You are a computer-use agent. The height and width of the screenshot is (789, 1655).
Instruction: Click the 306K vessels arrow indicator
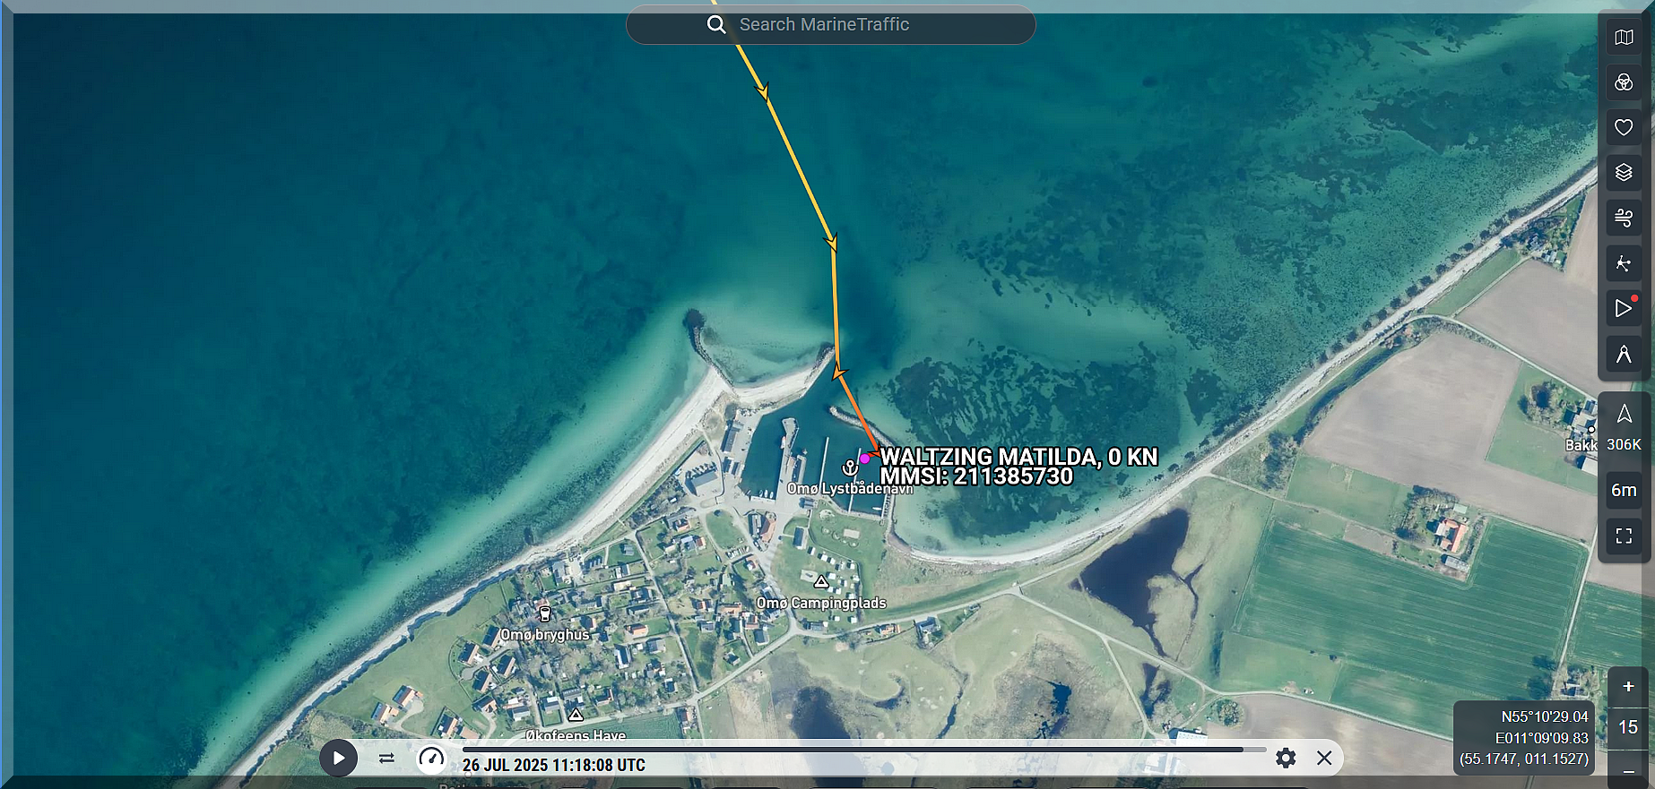(x=1624, y=425)
